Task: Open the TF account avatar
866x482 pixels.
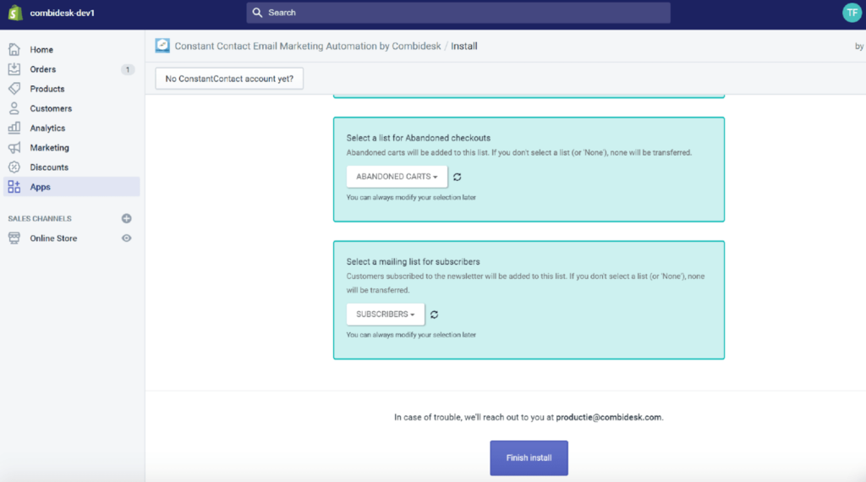Action: coord(852,13)
